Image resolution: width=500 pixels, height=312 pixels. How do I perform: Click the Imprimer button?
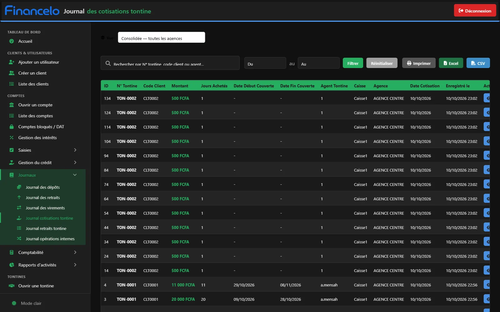[419, 63]
